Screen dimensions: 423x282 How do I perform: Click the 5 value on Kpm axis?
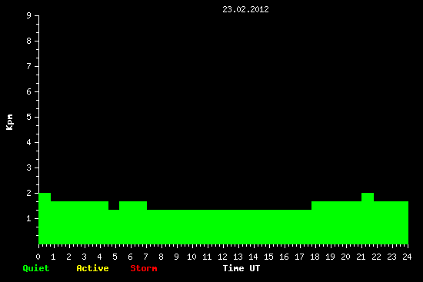tap(29, 117)
